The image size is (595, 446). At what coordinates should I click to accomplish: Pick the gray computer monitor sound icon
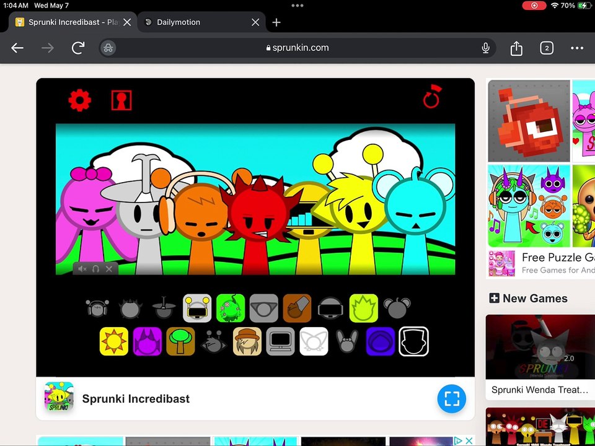click(x=280, y=341)
